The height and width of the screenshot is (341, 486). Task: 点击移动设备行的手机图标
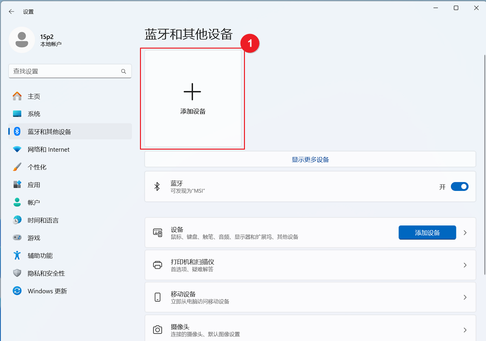[157, 297]
